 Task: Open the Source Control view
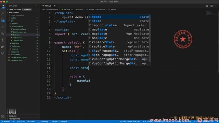point(3,20)
